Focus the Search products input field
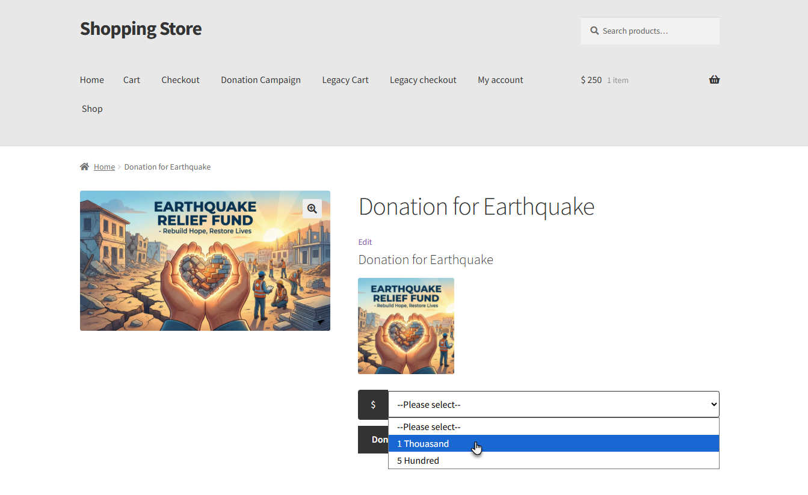808x495 pixels. [x=656, y=31]
